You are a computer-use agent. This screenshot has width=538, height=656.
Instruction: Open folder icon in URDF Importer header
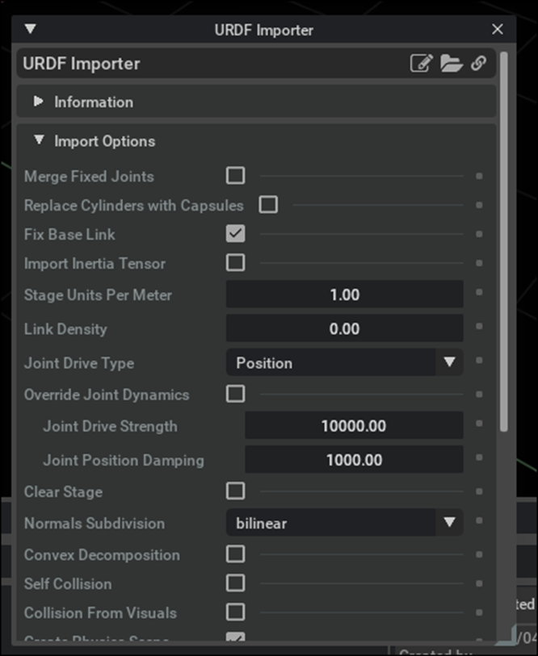[451, 64]
